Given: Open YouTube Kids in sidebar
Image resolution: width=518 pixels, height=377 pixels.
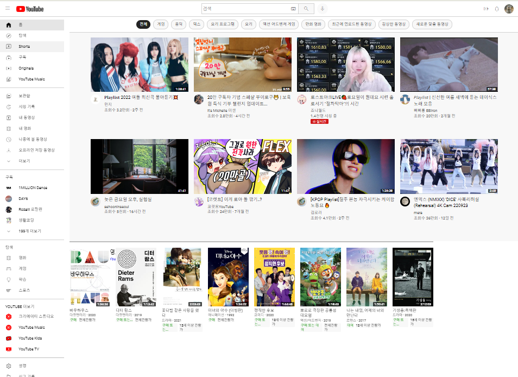Looking at the screenshot, I should [32, 338].
